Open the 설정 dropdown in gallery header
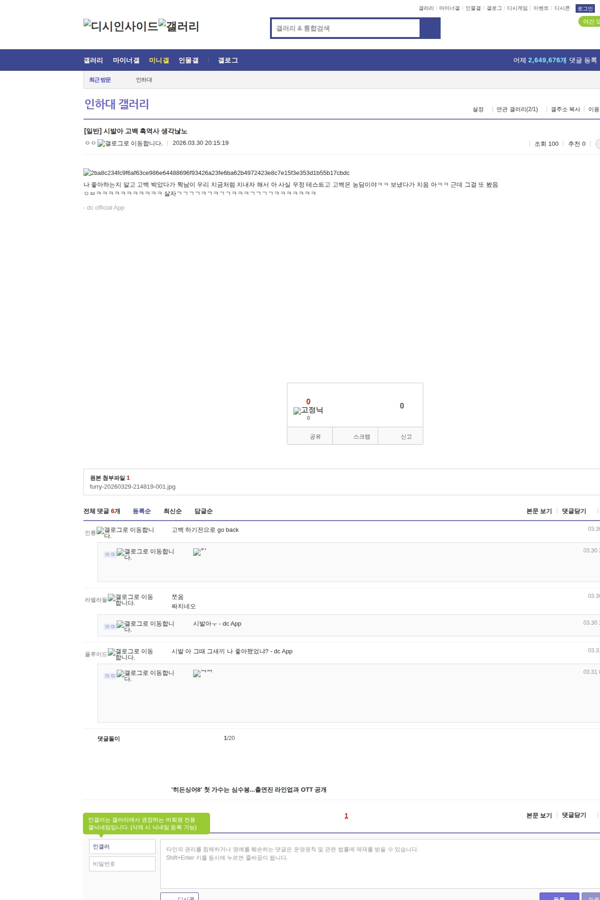 point(478,109)
